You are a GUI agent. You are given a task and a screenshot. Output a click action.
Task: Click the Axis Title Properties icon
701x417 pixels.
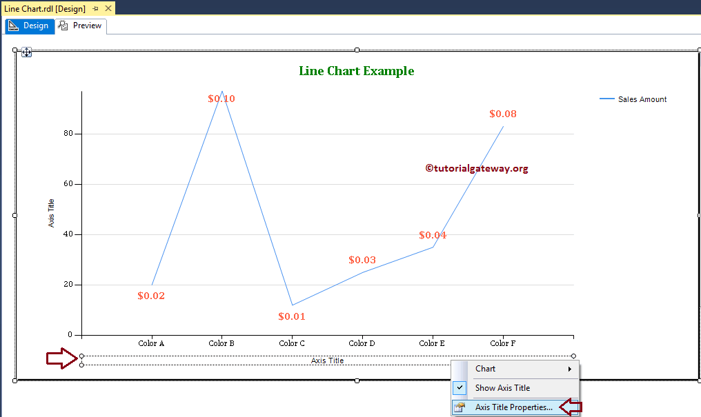point(459,407)
